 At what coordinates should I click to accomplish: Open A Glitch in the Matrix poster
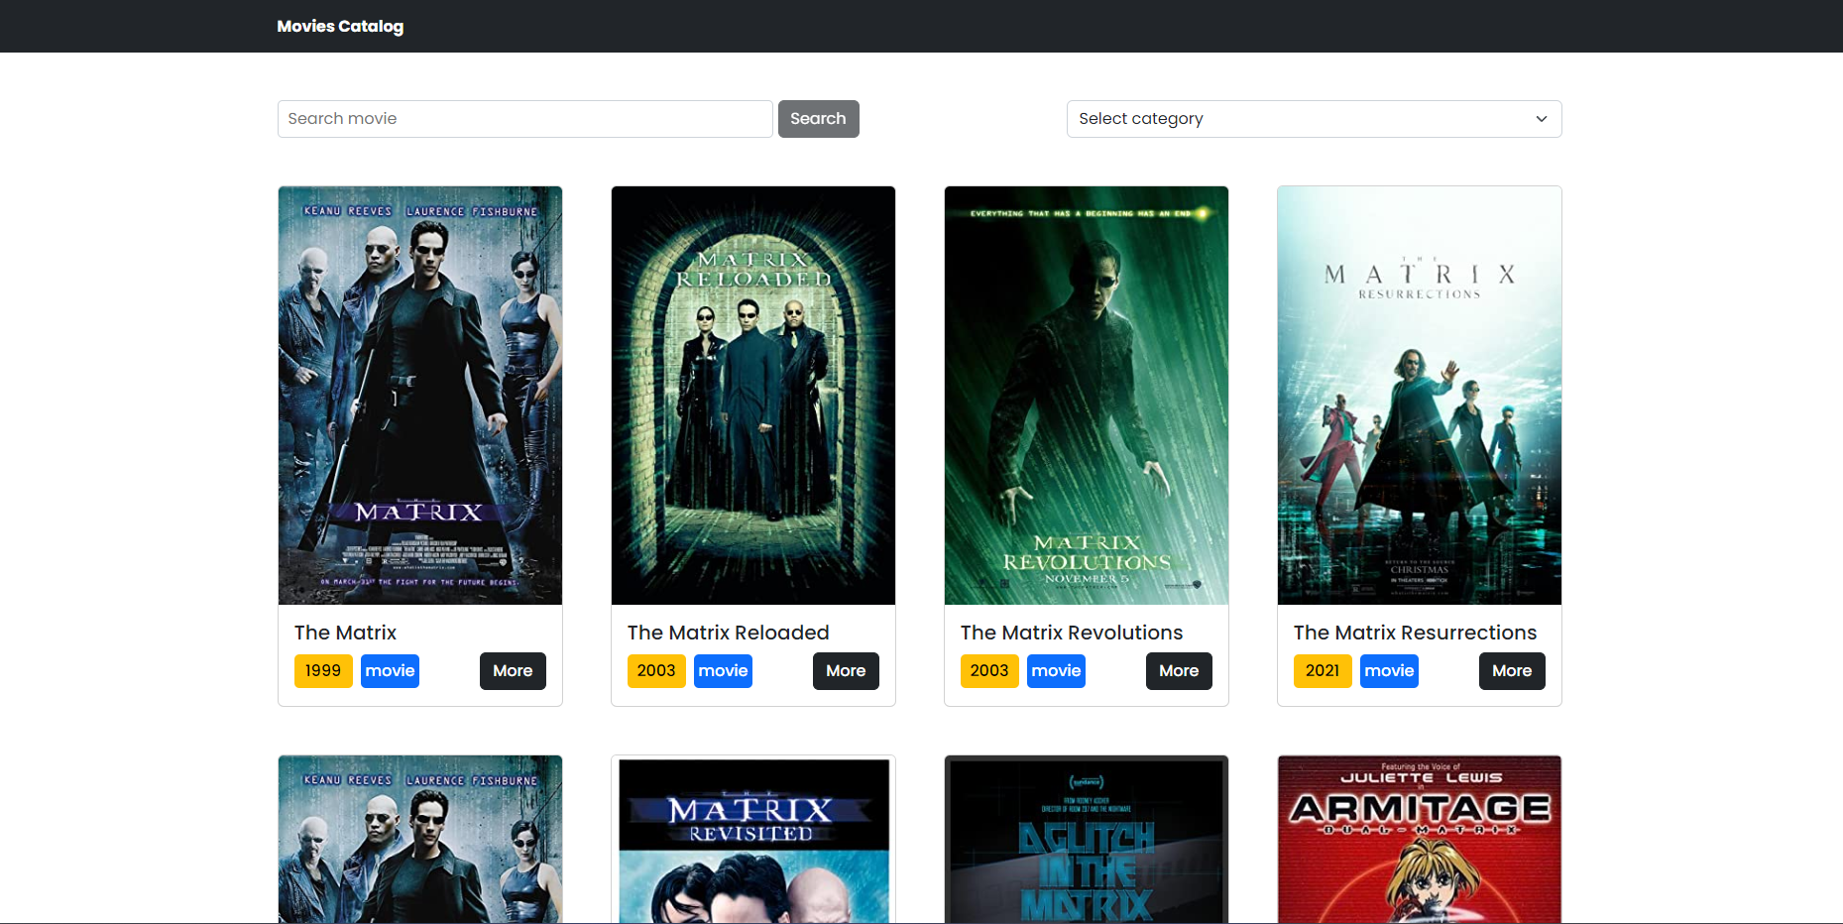point(1087,840)
